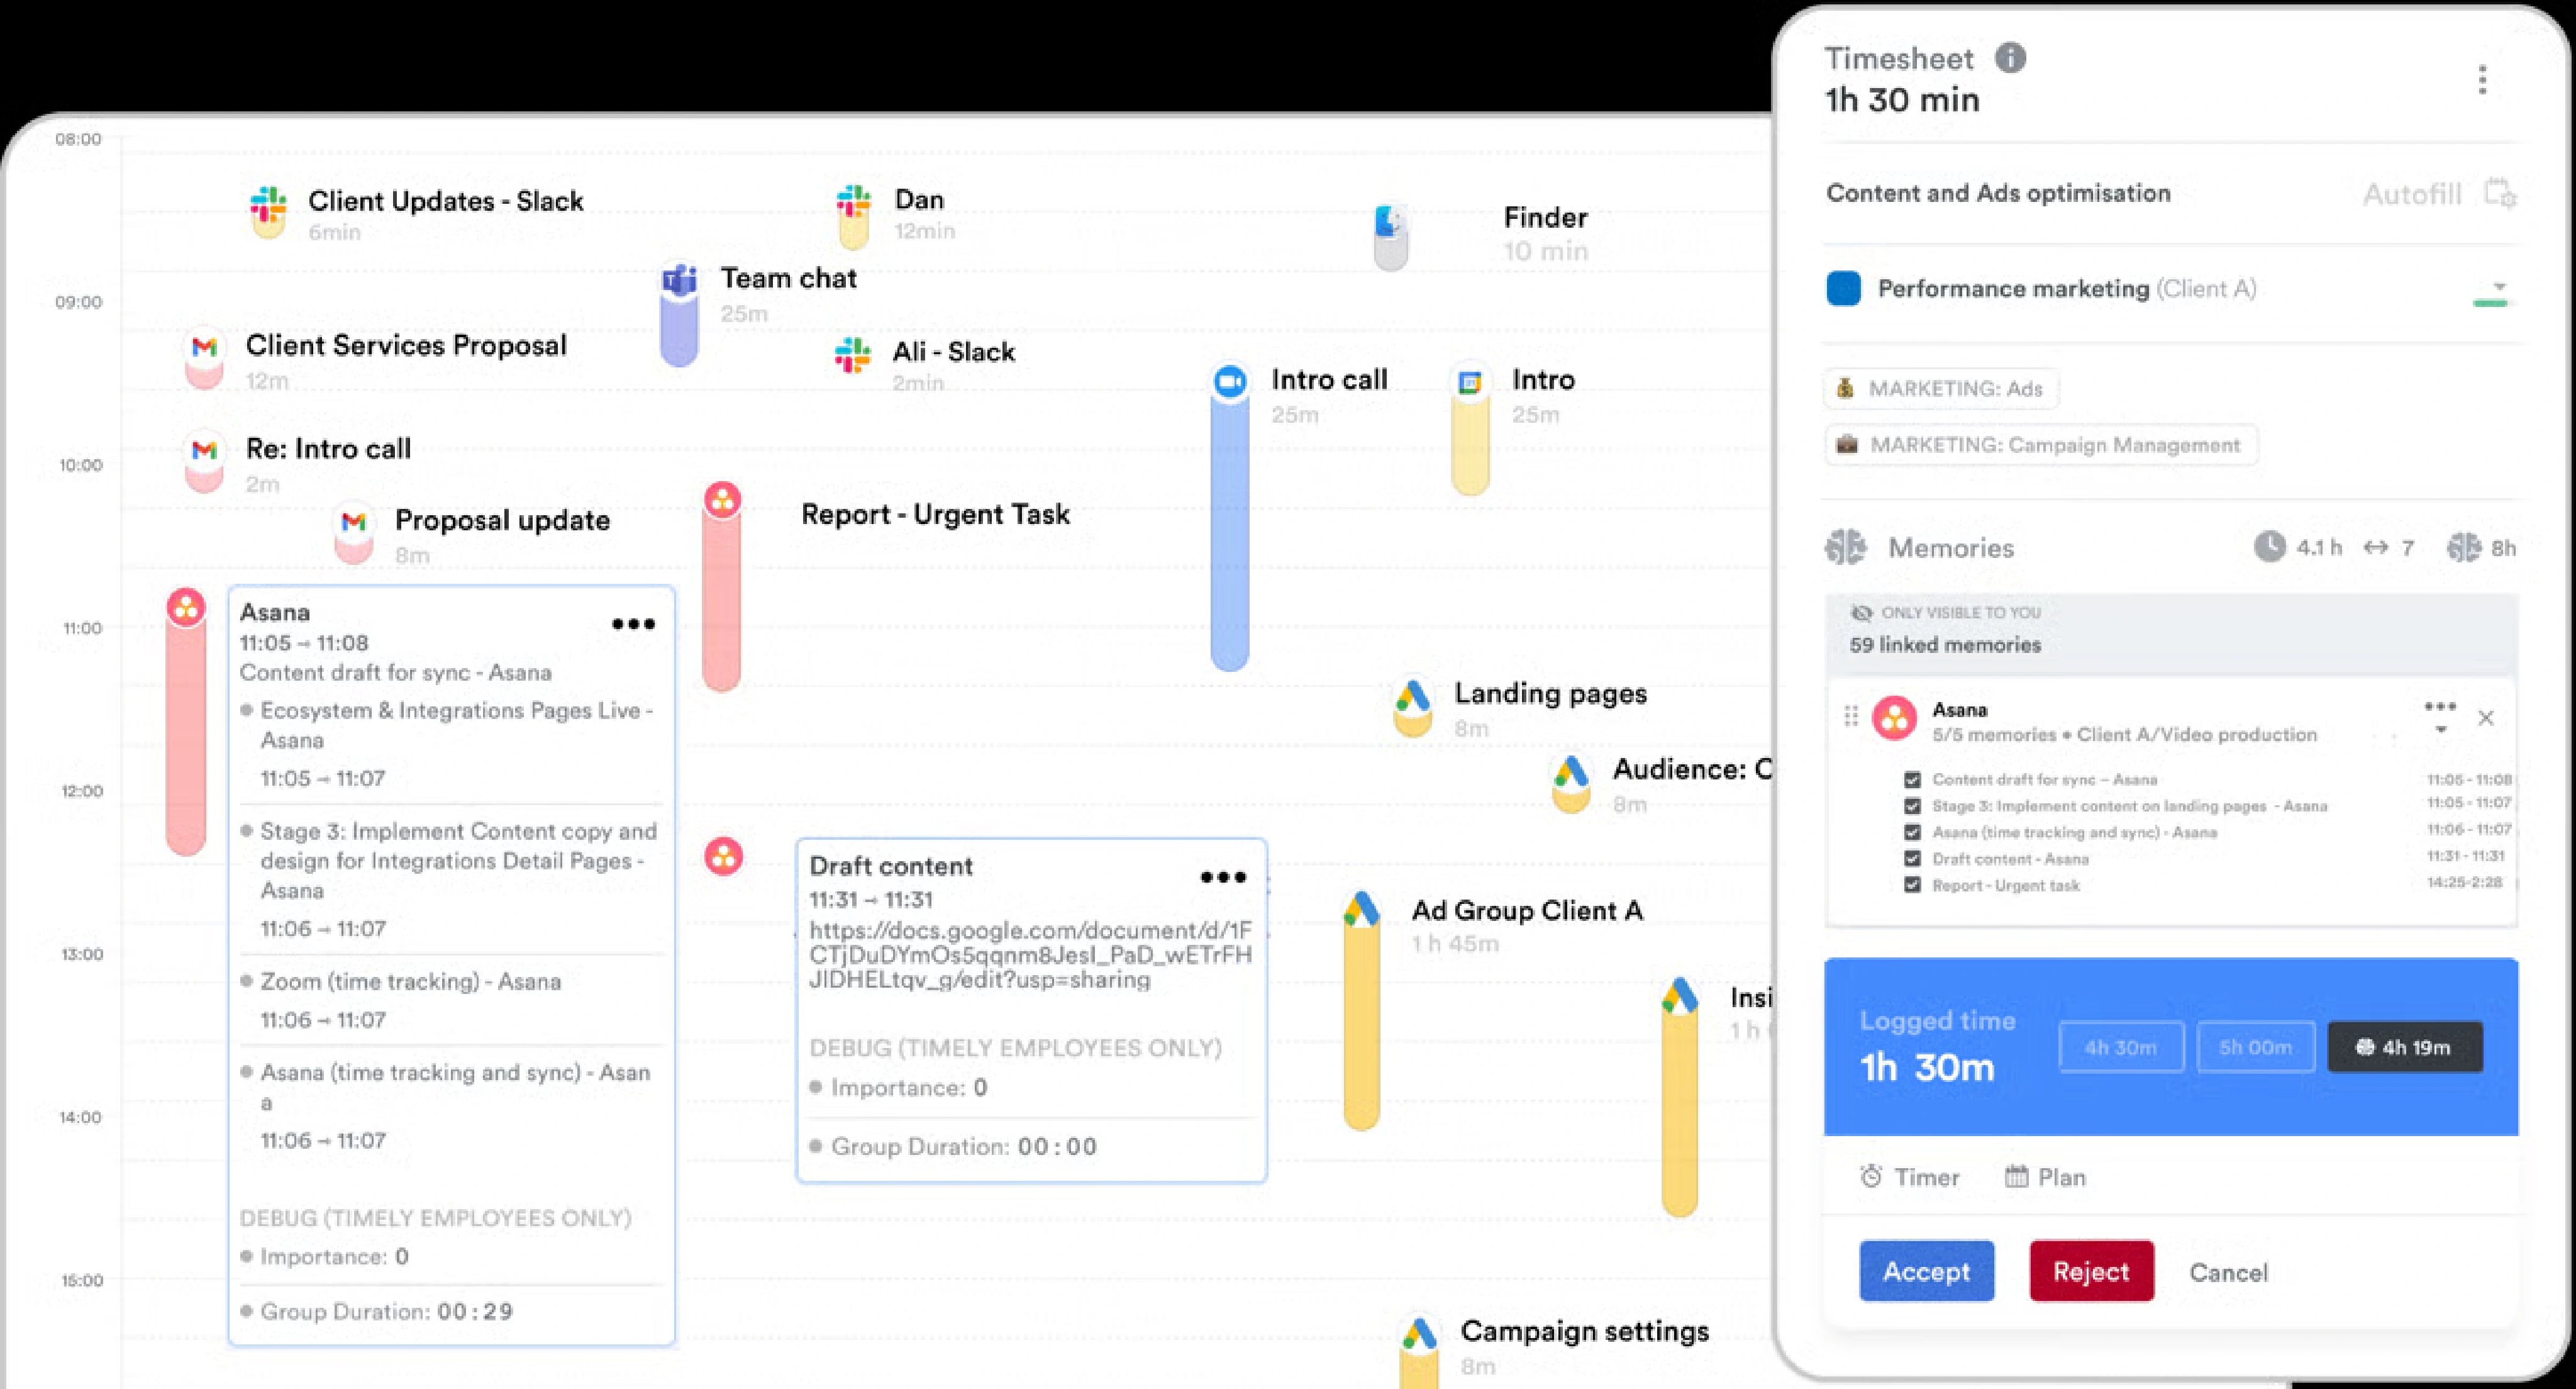Click the clock icon showing 4.1 h
The height and width of the screenshot is (1389, 2576).
pos(2269,547)
